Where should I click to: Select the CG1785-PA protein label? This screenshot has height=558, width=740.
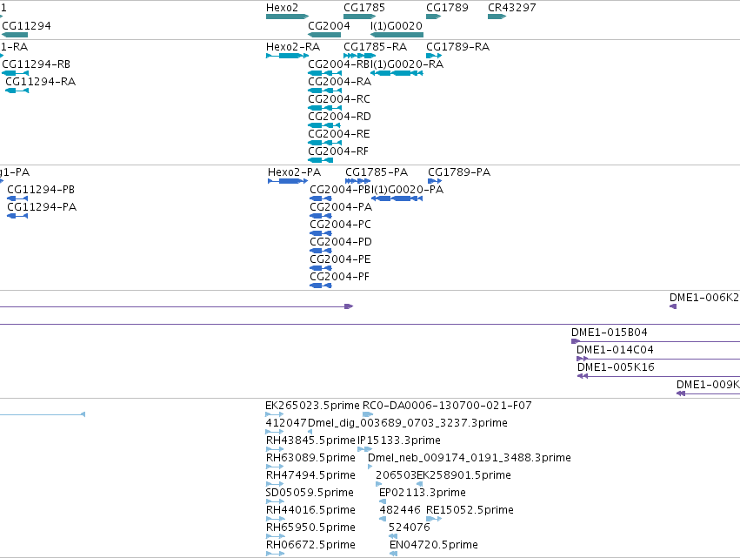point(377,172)
